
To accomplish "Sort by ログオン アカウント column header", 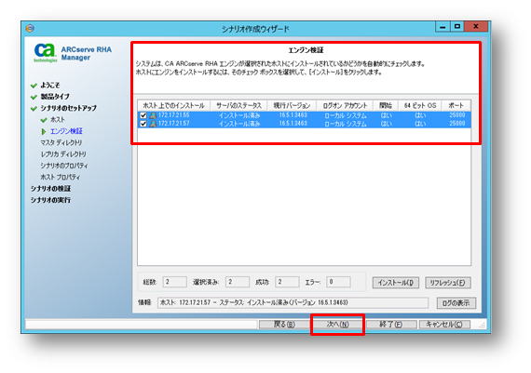I will [x=345, y=106].
